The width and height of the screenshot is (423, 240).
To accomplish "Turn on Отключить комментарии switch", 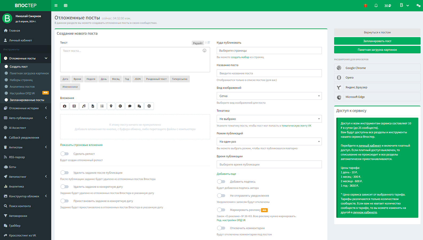I will (x=221, y=228).
